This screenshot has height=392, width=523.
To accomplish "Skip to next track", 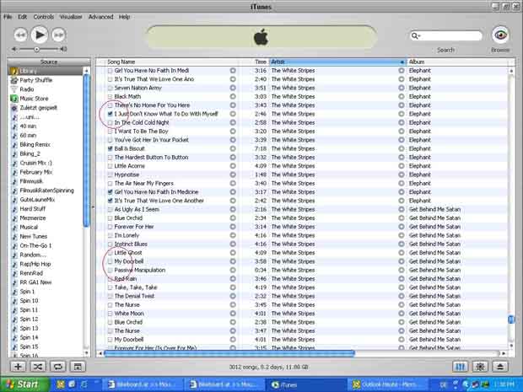I will click(59, 35).
